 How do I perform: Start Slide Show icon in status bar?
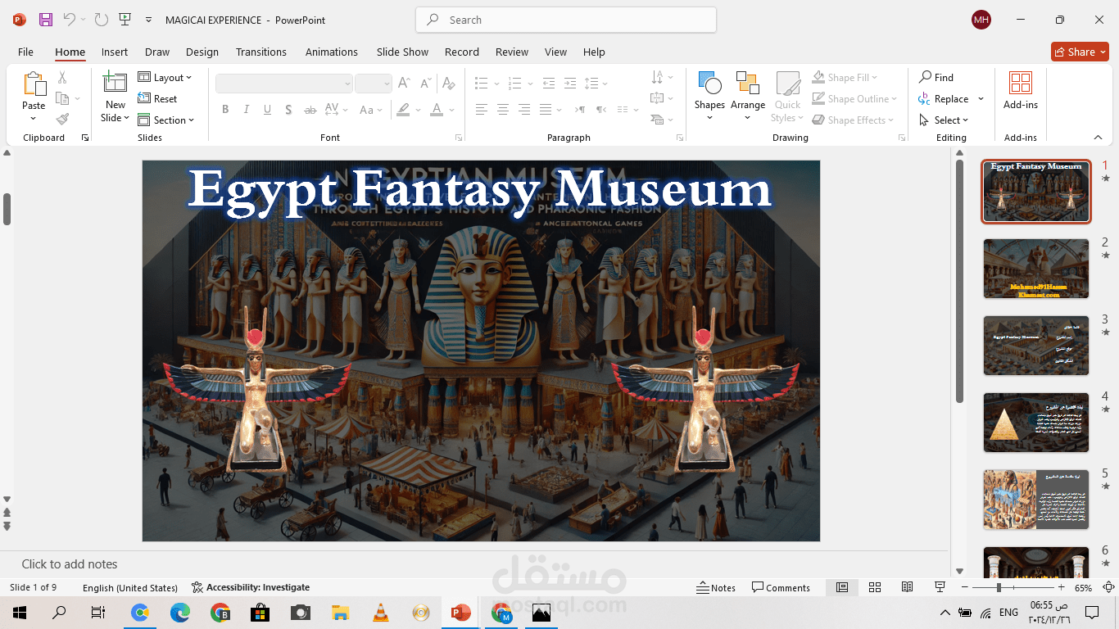(x=940, y=587)
